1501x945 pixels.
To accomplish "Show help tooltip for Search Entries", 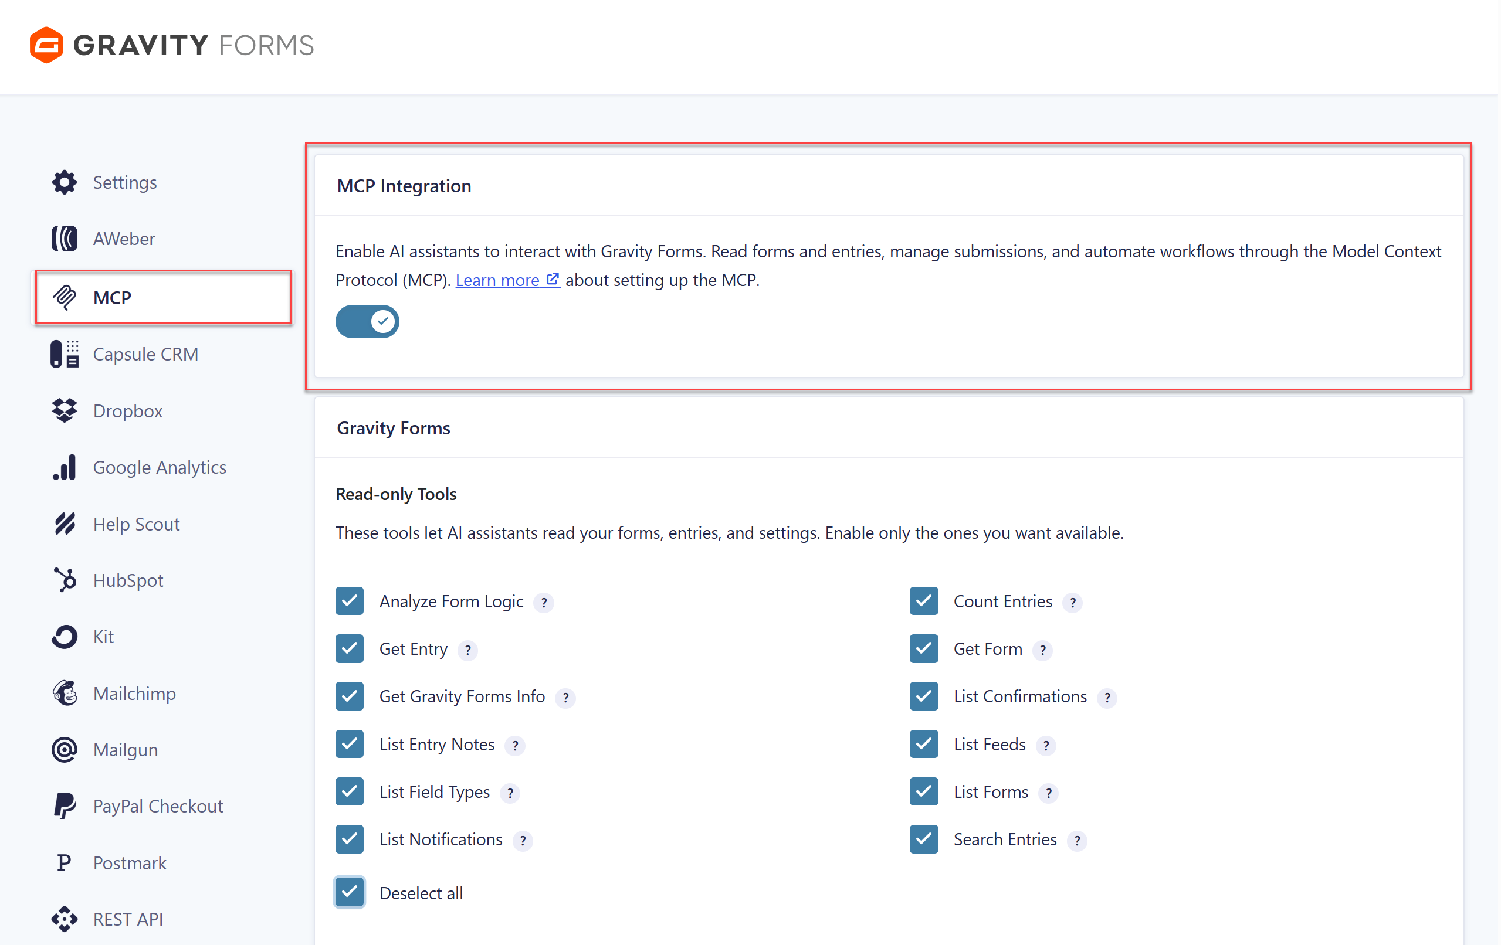I will [x=1077, y=840].
